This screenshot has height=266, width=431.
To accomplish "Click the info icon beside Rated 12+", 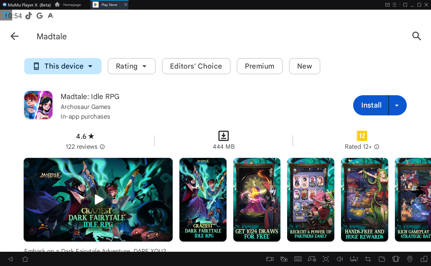I will click(x=377, y=147).
